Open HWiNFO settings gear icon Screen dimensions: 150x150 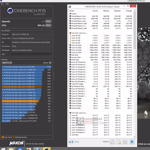tap(125, 142)
